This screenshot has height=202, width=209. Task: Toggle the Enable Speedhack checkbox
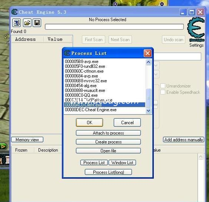163,92
